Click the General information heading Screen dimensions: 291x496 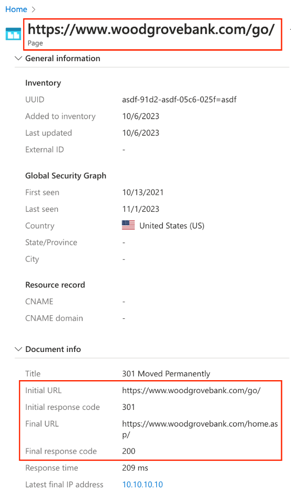click(63, 58)
